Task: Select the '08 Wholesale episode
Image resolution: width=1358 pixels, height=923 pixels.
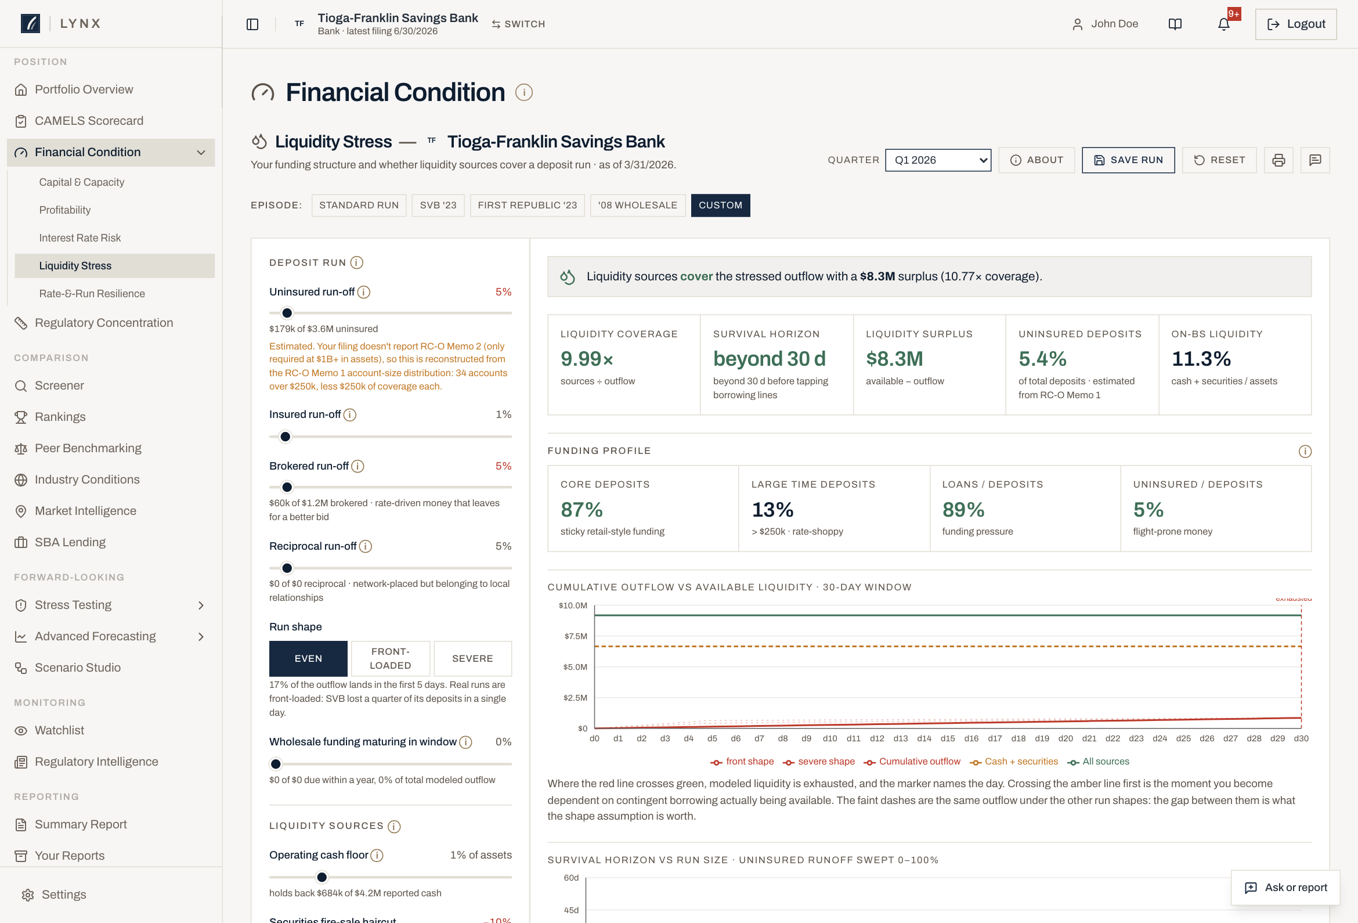Action: click(x=638, y=205)
